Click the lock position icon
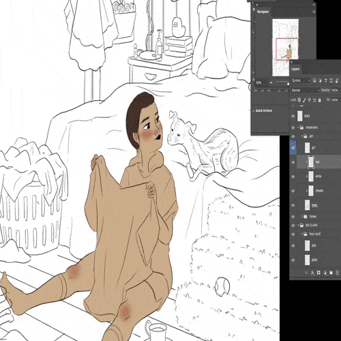The height and width of the screenshot is (341, 341). pyautogui.click(x=310, y=100)
